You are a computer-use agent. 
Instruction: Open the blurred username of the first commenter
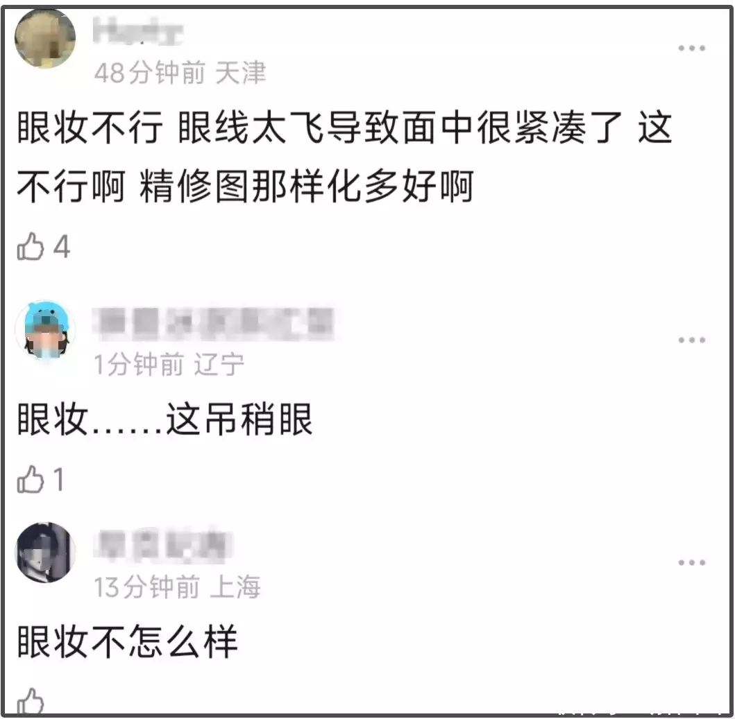coord(138,31)
